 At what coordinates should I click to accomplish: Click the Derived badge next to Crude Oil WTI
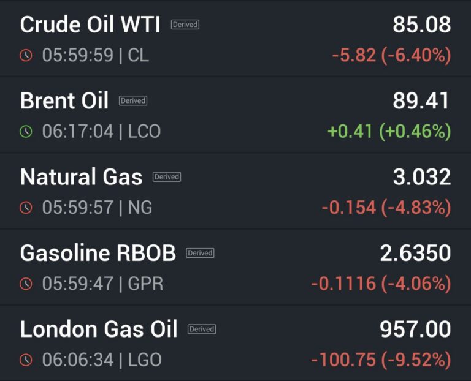pos(185,25)
